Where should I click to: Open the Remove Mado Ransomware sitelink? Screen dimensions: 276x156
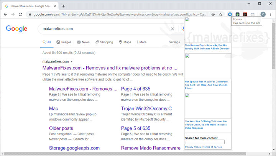point(151,148)
